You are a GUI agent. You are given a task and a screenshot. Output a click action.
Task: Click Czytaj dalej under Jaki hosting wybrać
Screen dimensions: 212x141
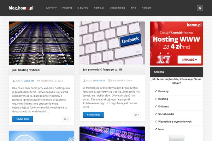click(23, 119)
